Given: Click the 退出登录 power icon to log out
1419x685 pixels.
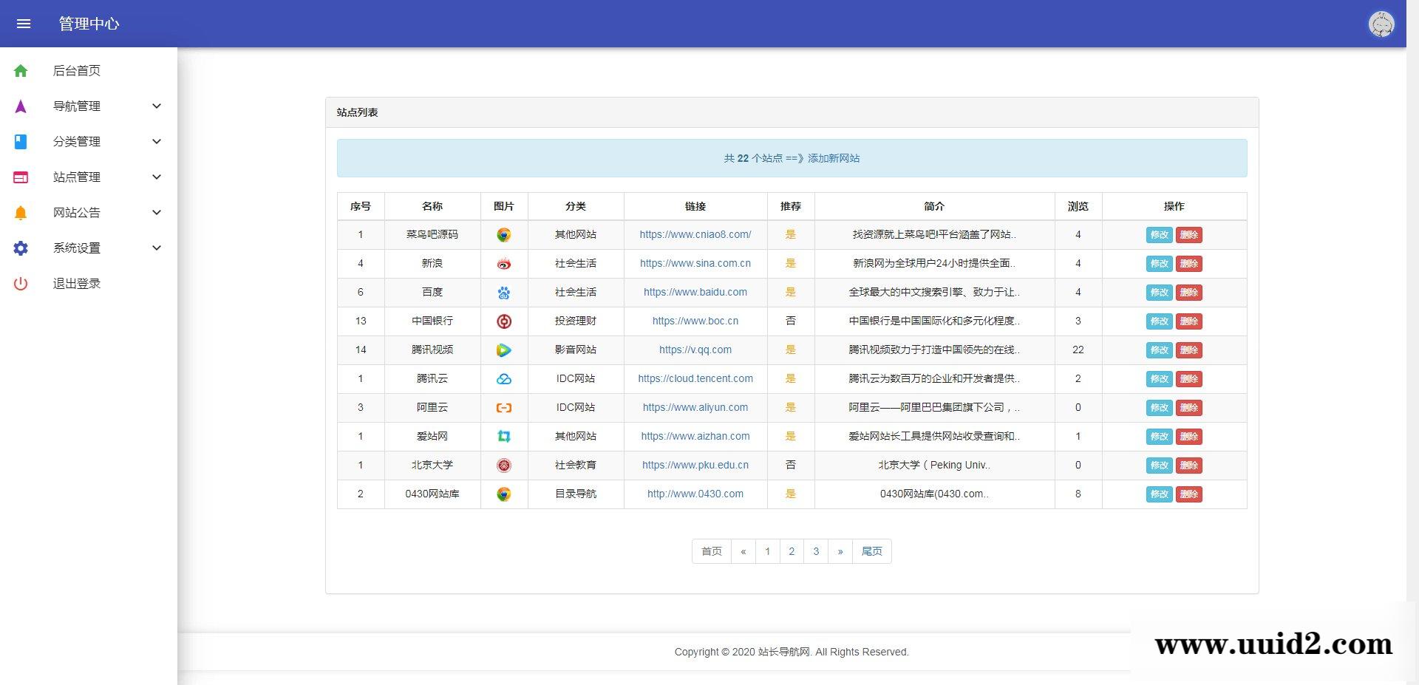Looking at the screenshot, I should point(20,283).
